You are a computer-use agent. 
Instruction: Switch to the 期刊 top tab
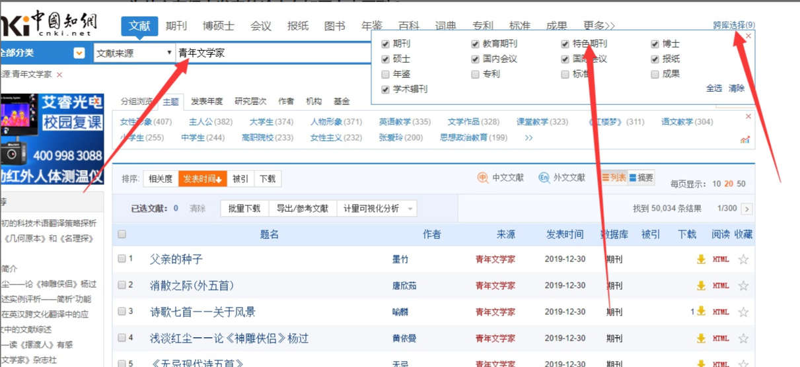pyautogui.click(x=176, y=26)
